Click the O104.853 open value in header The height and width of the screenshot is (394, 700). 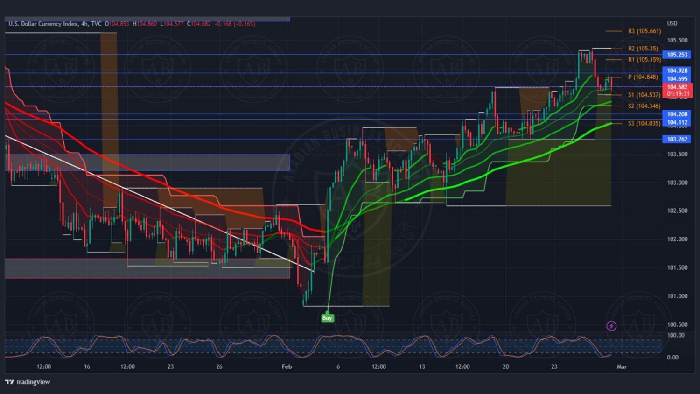coord(117,24)
